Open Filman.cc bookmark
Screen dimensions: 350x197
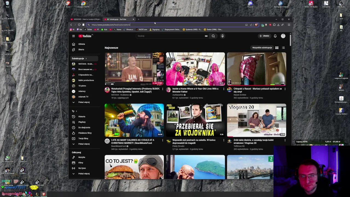tap(128, 30)
